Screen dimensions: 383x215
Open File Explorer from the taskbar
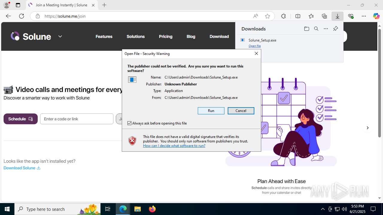click(x=137, y=209)
